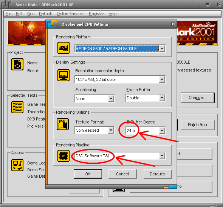Expand the Resolution and color depth dropdown arrow
The height and width of the screenshot is (207, 223).
(x=162, y=79)
